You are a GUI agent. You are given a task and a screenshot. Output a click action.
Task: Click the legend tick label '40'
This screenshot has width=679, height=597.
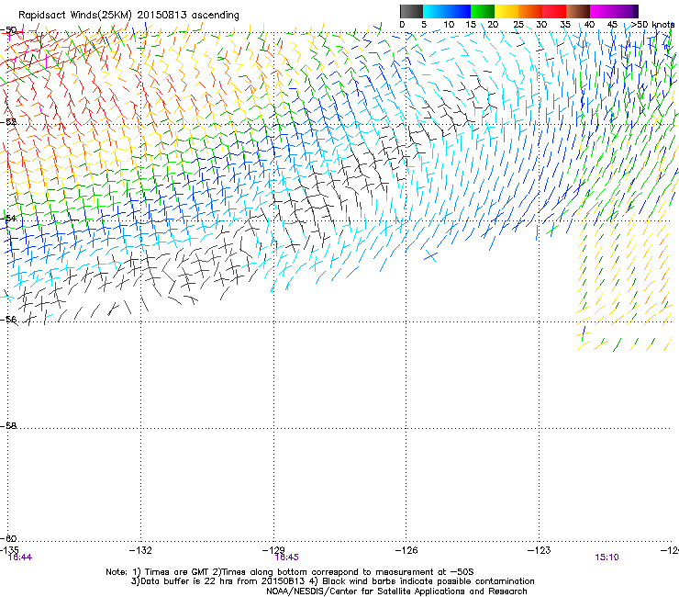[589, 25]
